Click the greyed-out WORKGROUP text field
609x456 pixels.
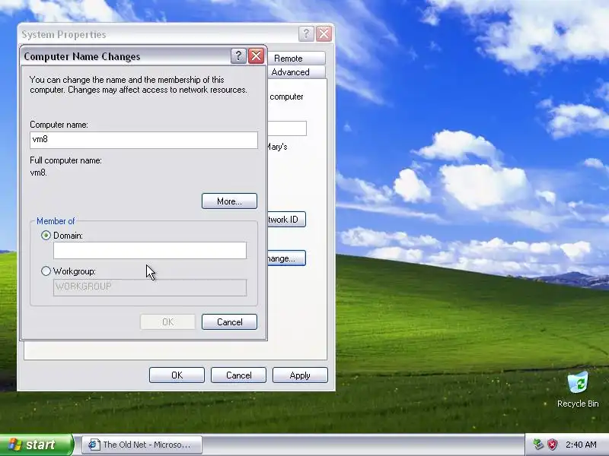click(150, 287)
